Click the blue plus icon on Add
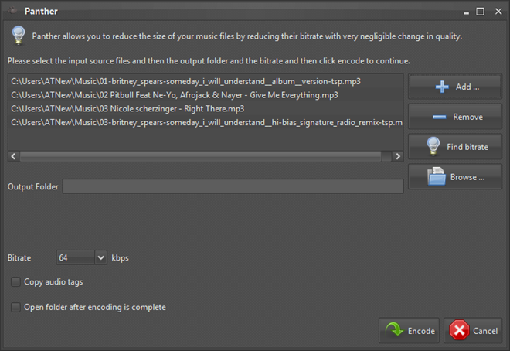The width and height of the screenshot is (510, 351). [442, 87]
